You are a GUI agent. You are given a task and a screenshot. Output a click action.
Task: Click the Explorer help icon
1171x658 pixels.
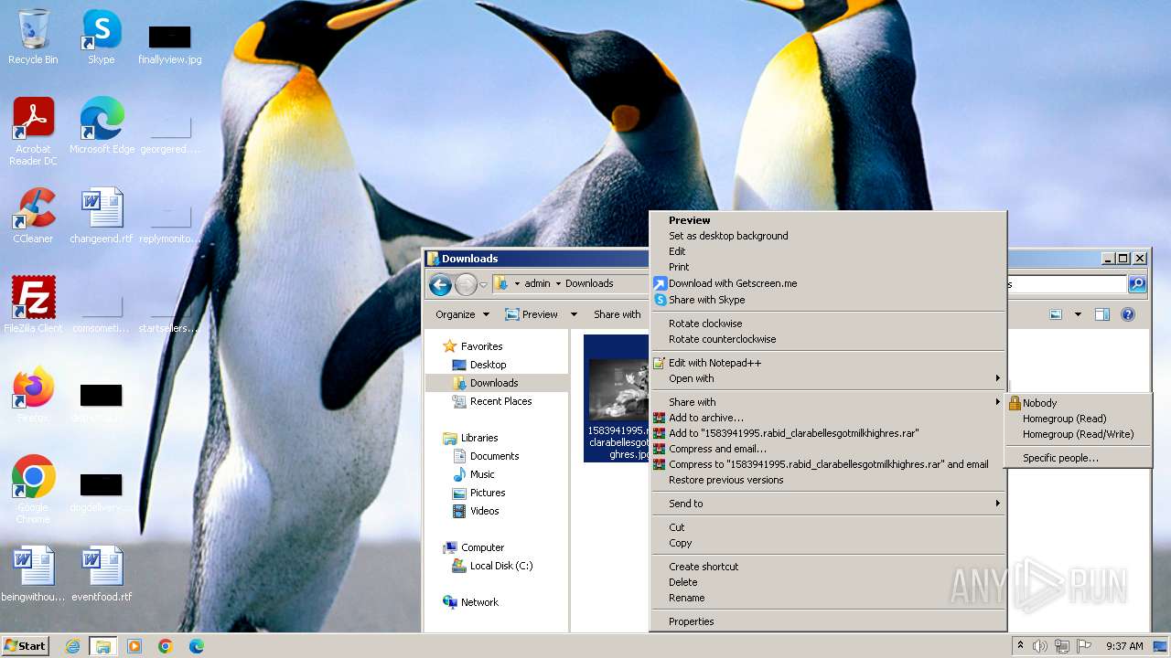(1128, 314)
